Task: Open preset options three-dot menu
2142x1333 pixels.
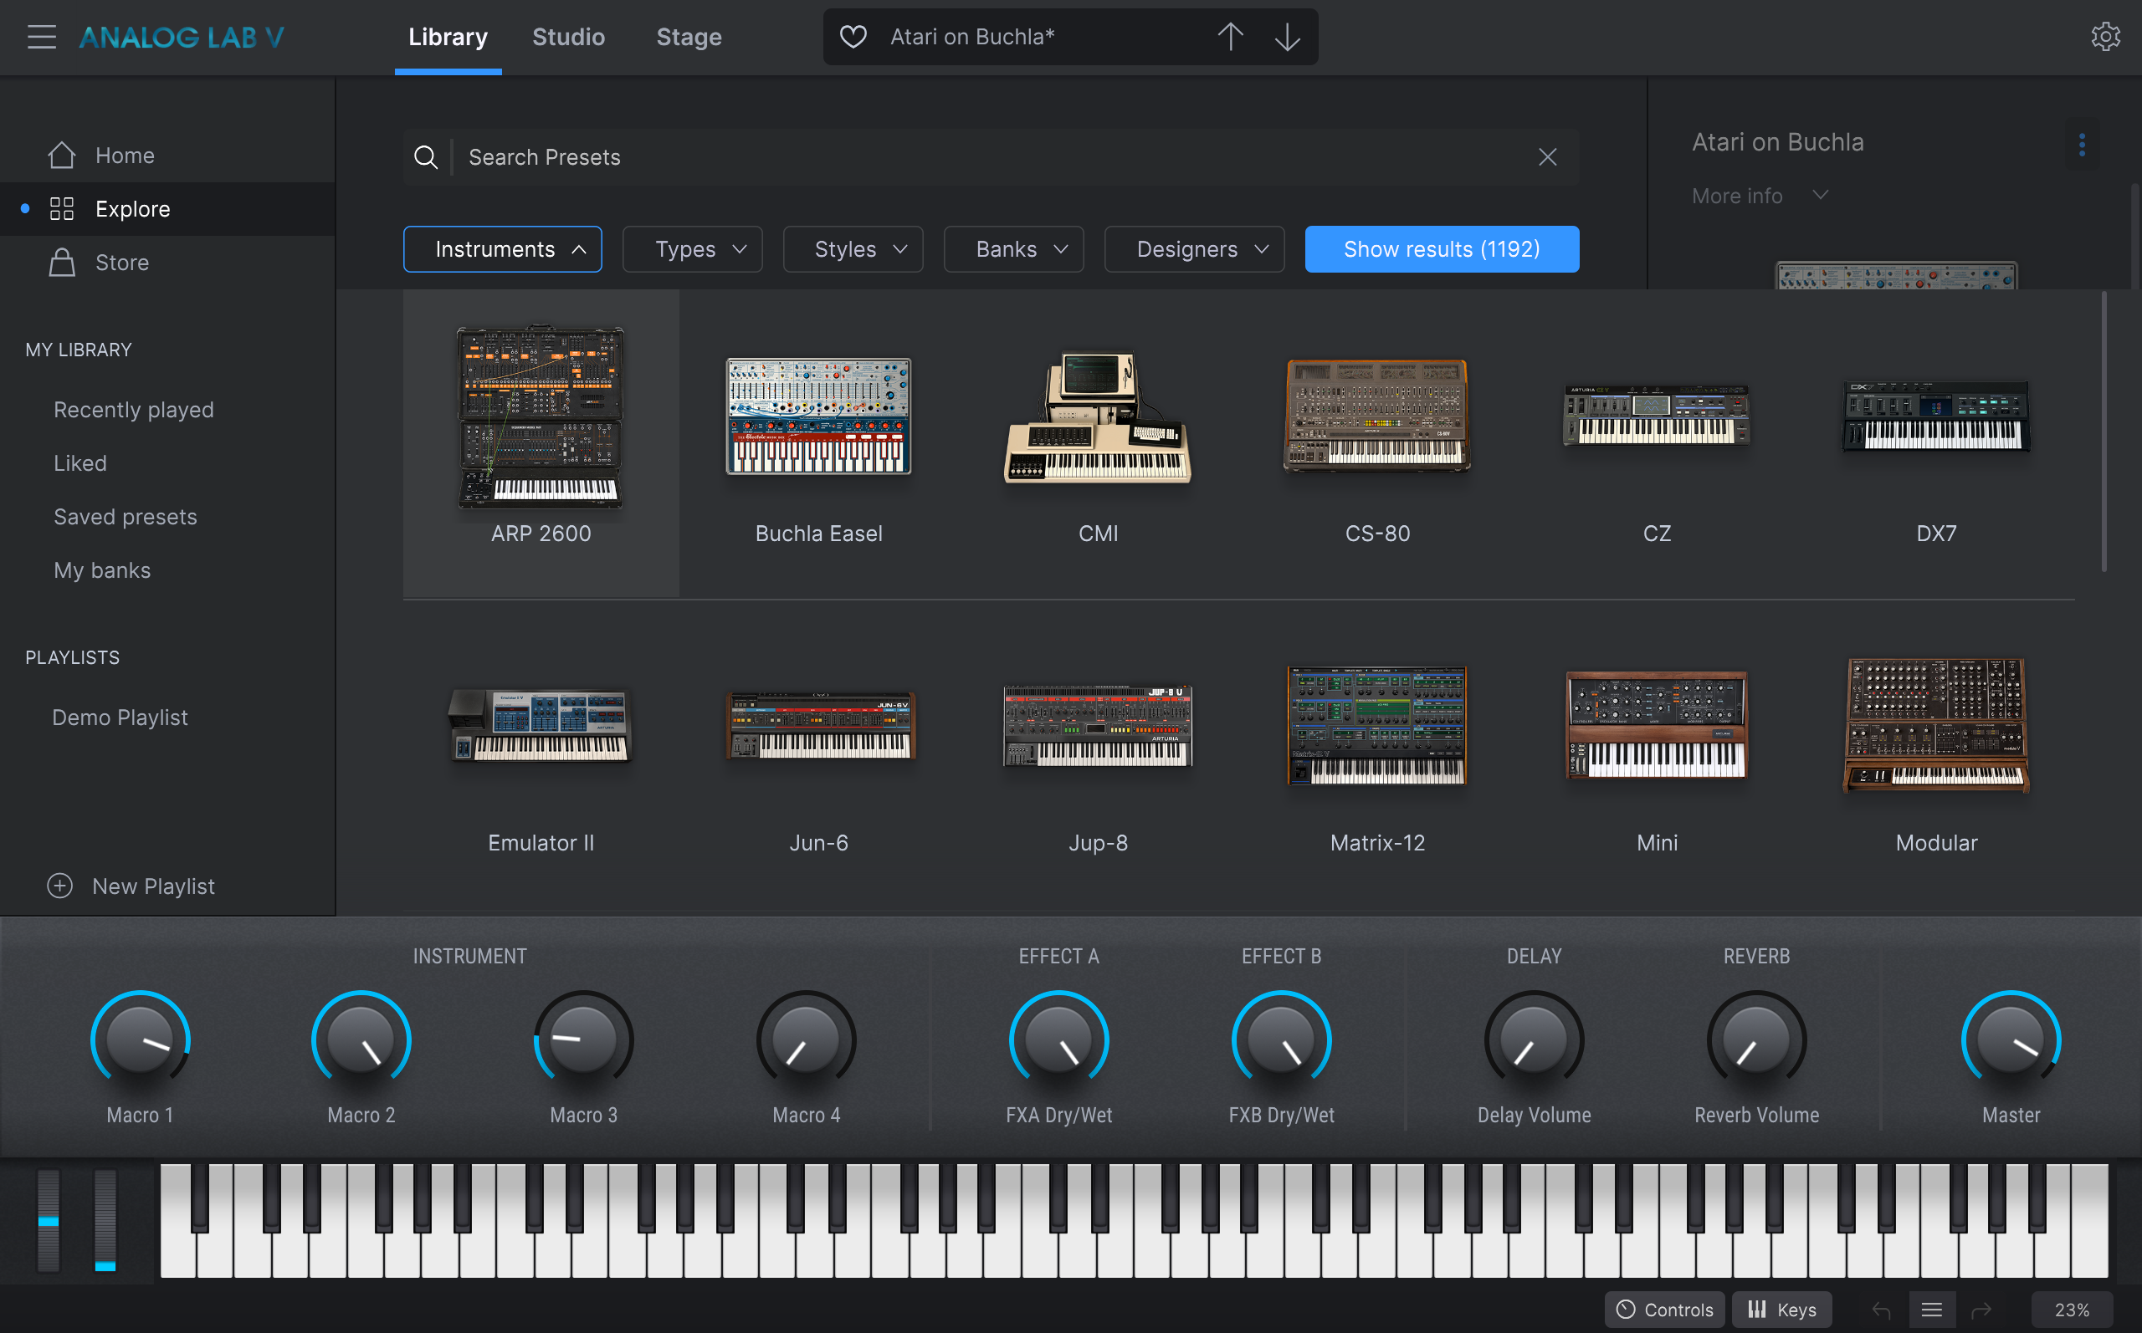Action: tap(2082, 145)
